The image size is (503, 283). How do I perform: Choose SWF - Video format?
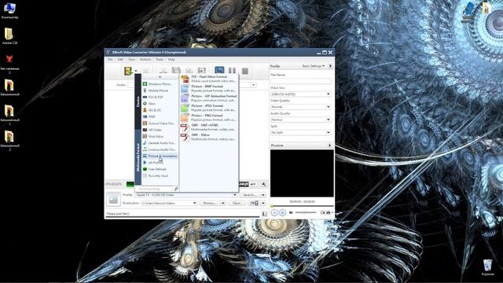pyautogui.click(x=209, y=137)
